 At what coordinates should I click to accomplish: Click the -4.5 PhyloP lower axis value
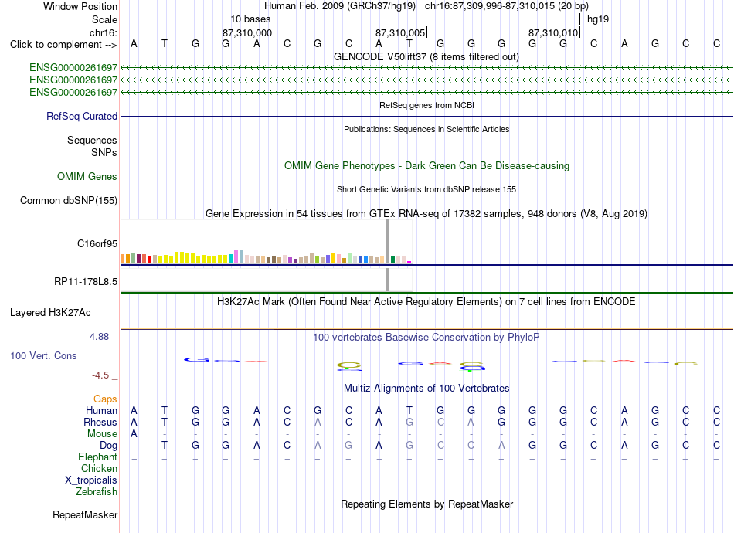(x=100, y=375)
